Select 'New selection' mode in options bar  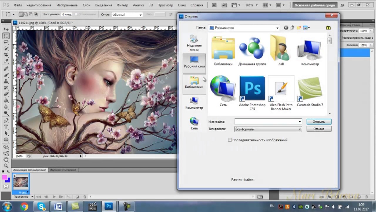(21, 14)
